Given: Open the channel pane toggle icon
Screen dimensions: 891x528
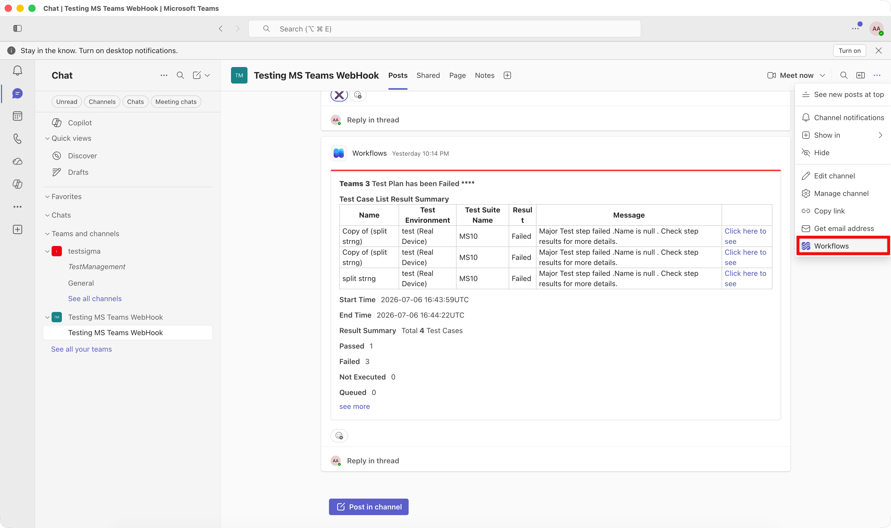Looking at the screenshot, I should (860, 76).
